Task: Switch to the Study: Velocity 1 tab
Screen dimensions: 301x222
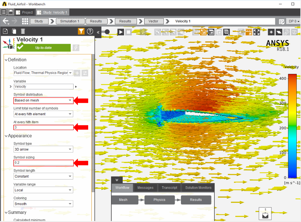Action: click(52, 12)
